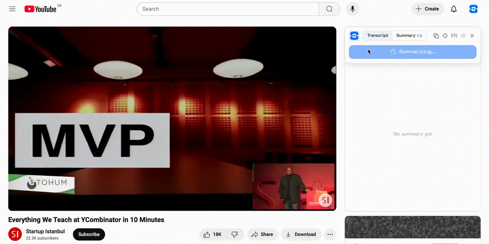Screen dimensions: 489x244
Task: Click the crosshair locate icon in panel
Action: (445, 35)
